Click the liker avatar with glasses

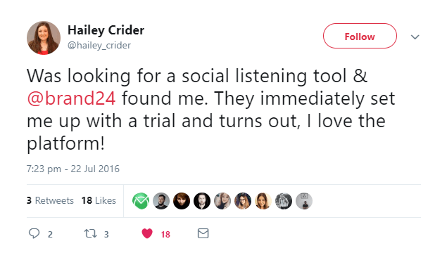coord(243,201)
